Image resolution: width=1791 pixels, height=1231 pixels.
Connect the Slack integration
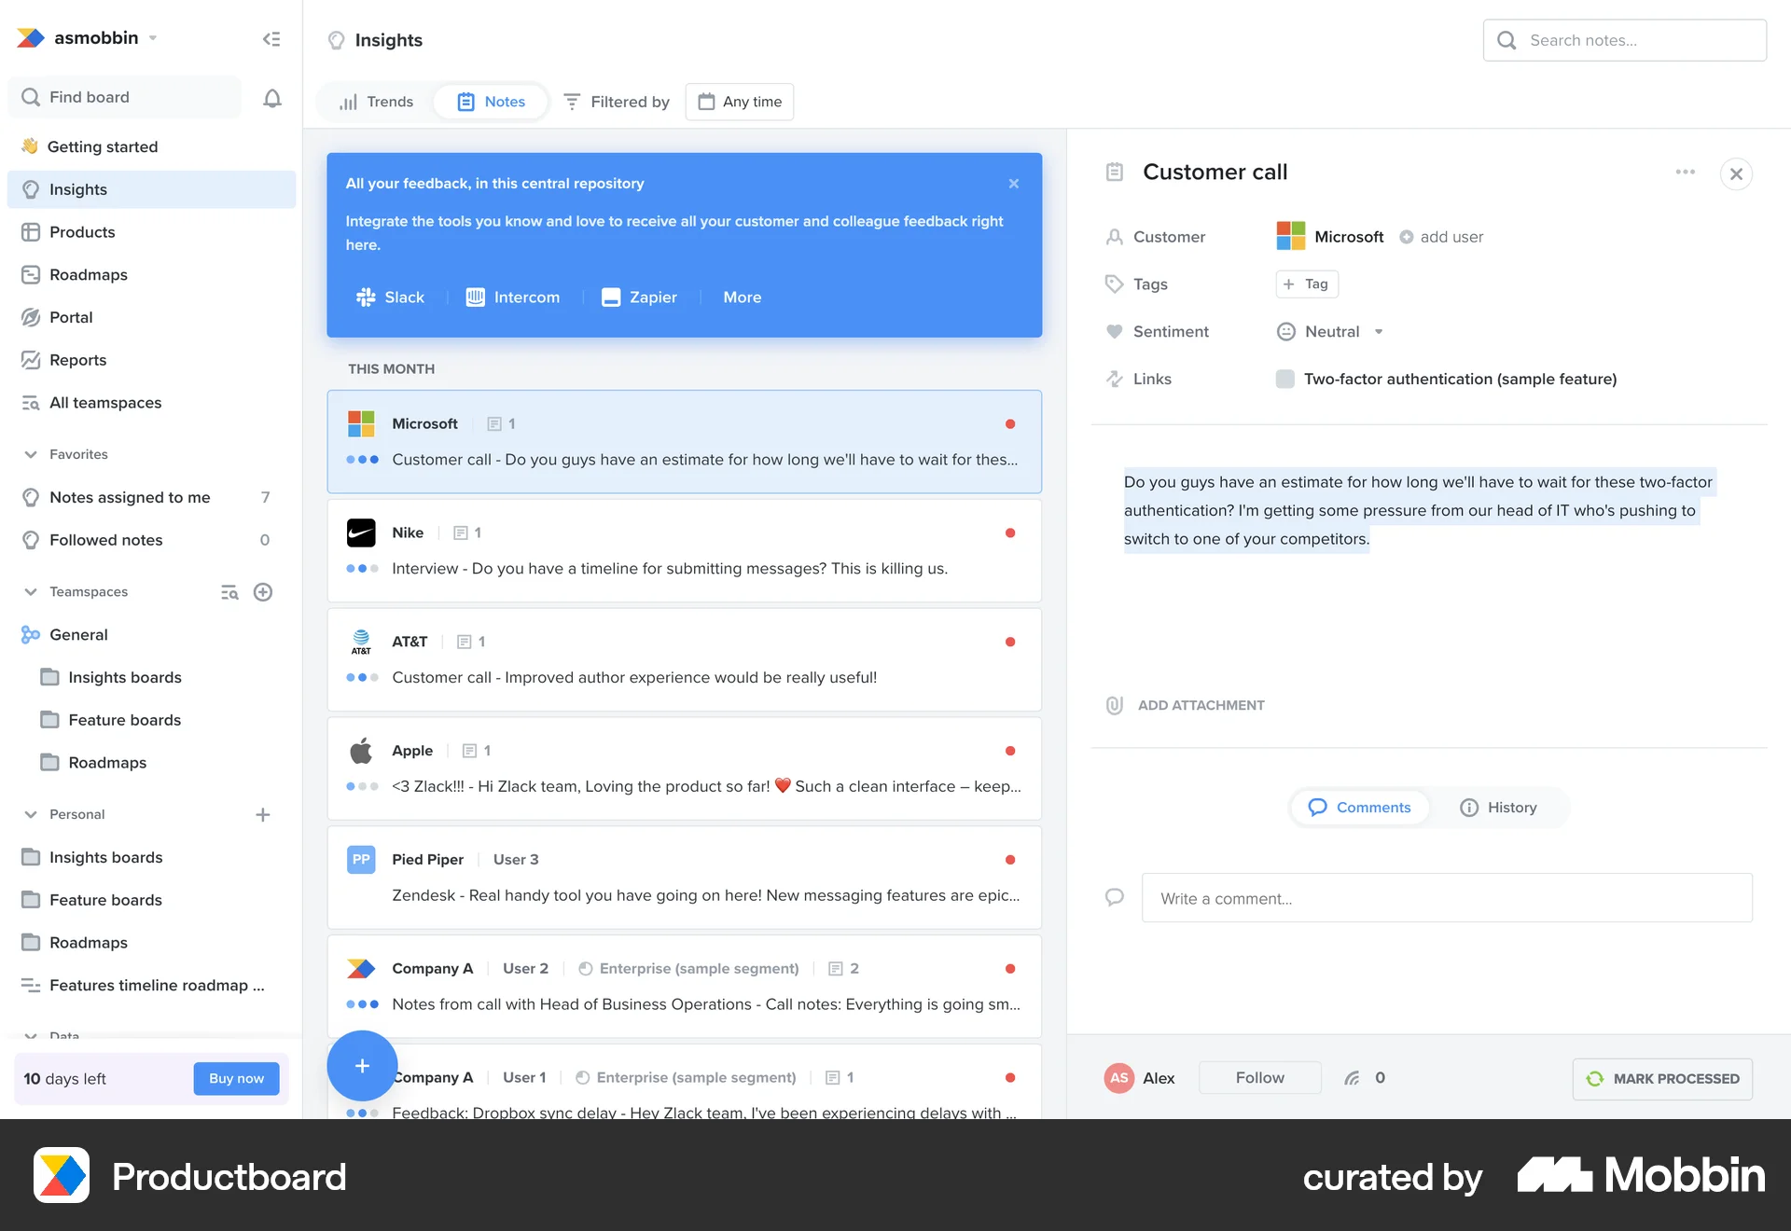[390, 297]
